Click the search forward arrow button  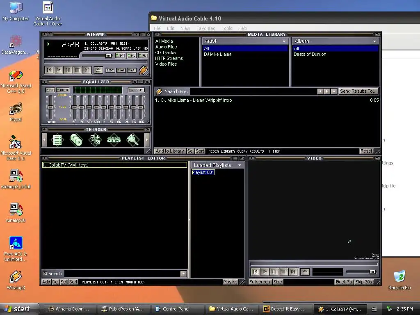point(327,91)
